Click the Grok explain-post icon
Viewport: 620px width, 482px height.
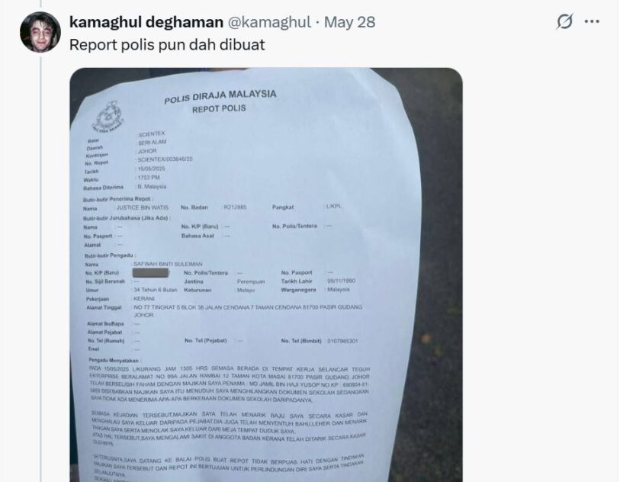[564, 21]
